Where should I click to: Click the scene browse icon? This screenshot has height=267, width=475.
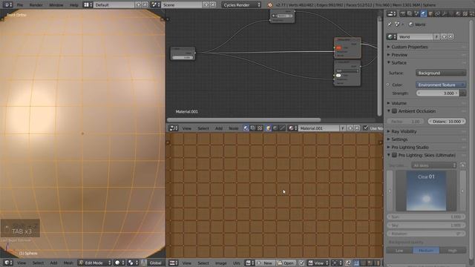(x=156, y=5)
